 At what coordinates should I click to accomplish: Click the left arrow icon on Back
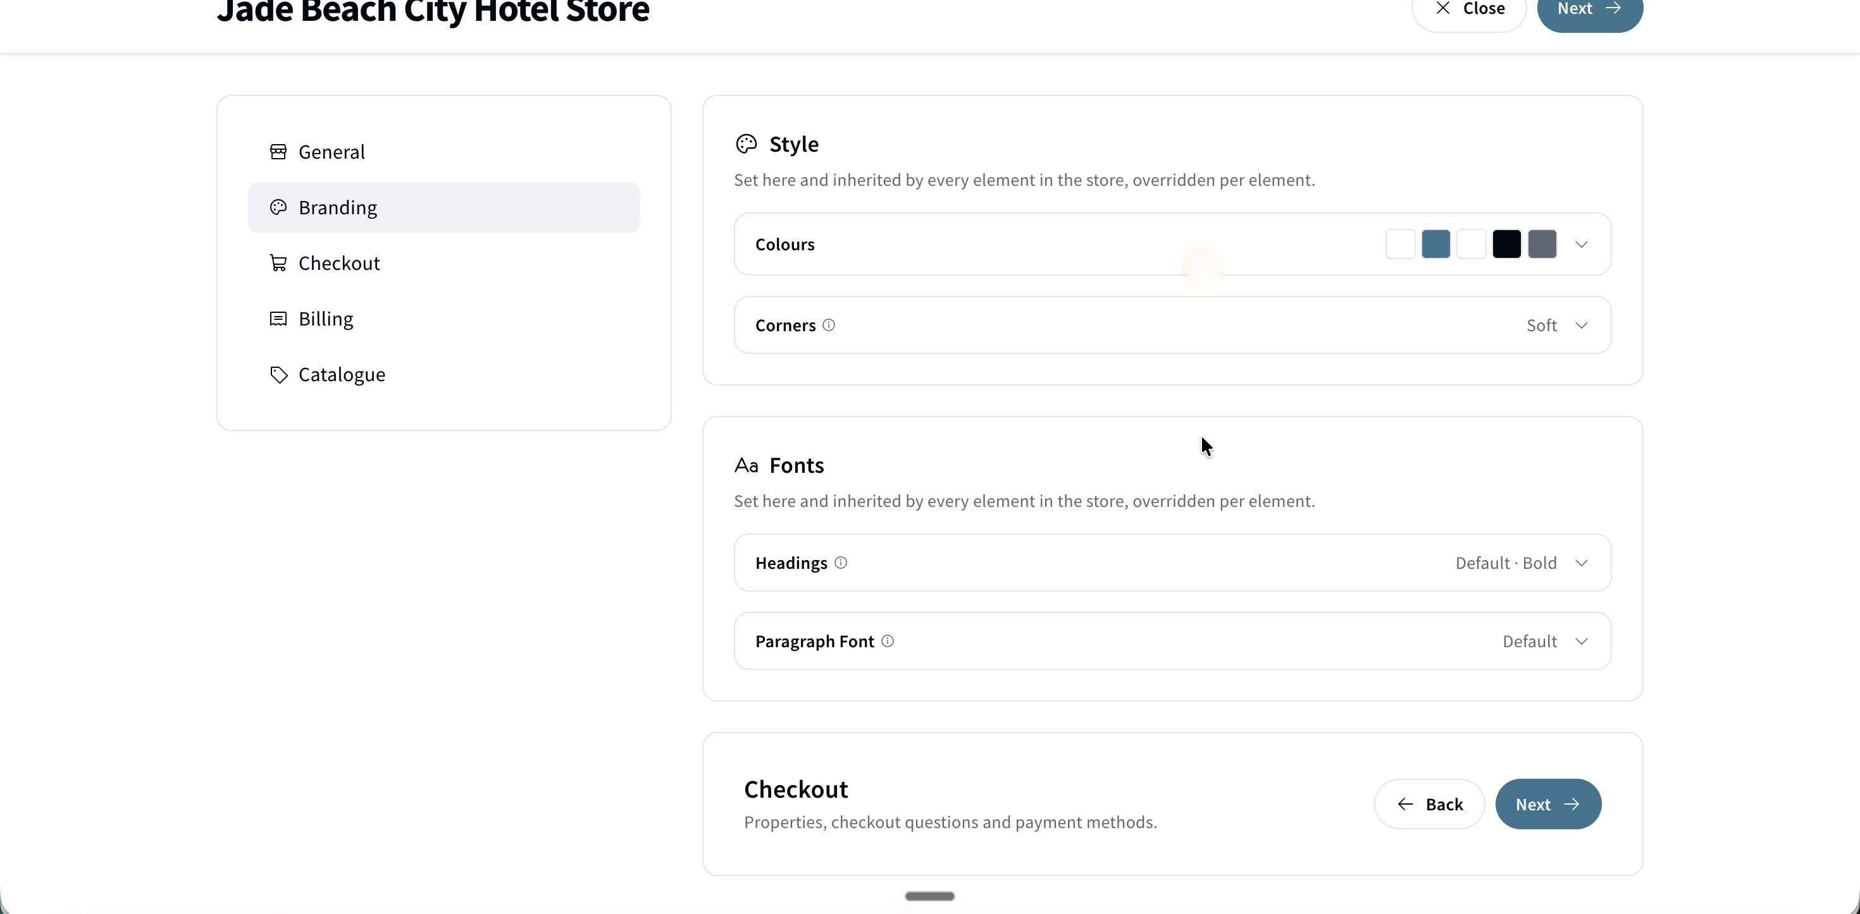click(x=1405, y=803)
